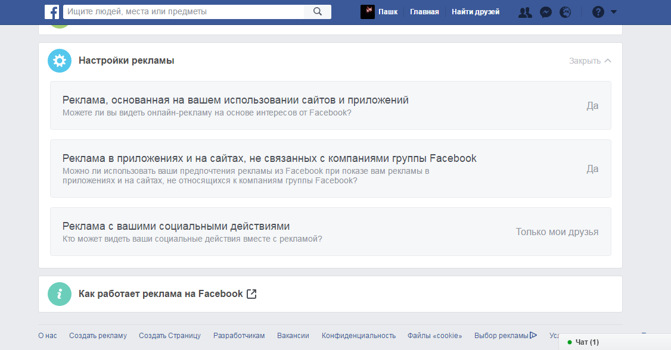Screen dimensions: 671x350
Task: Open the Разработчикам footer link
Action: [x=239, y=336]
